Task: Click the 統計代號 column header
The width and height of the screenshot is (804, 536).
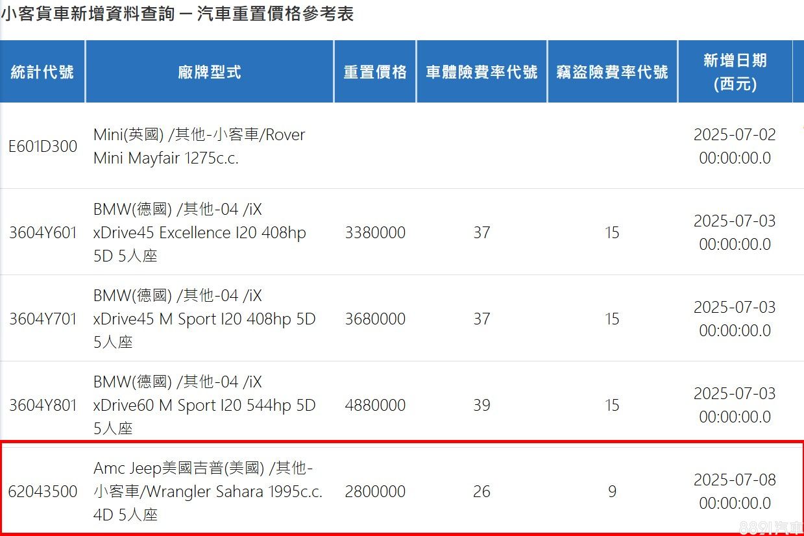Action: [x=42, y=72]
